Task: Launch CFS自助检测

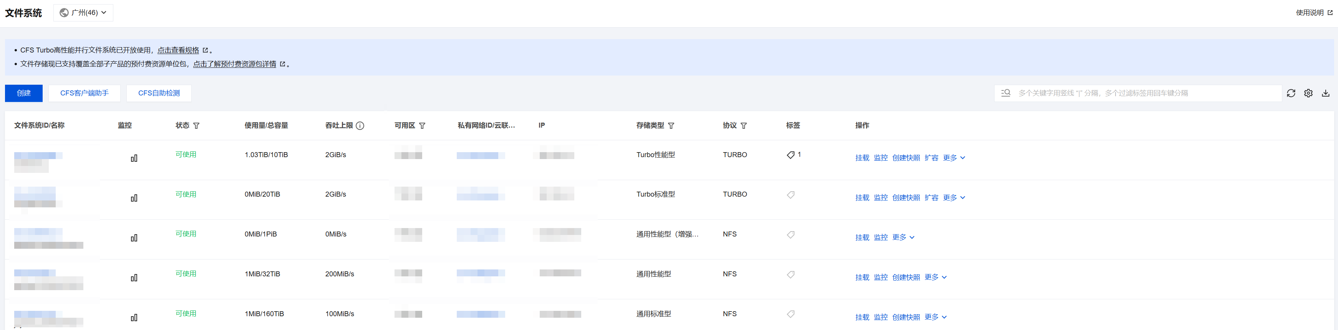Action: pos(159,93)
